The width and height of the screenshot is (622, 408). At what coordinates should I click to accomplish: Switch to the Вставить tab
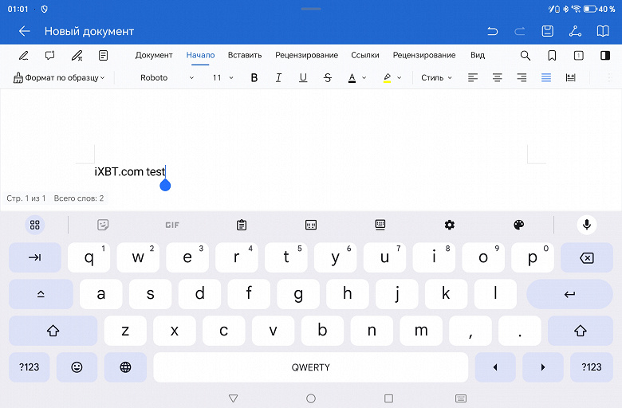245,55
